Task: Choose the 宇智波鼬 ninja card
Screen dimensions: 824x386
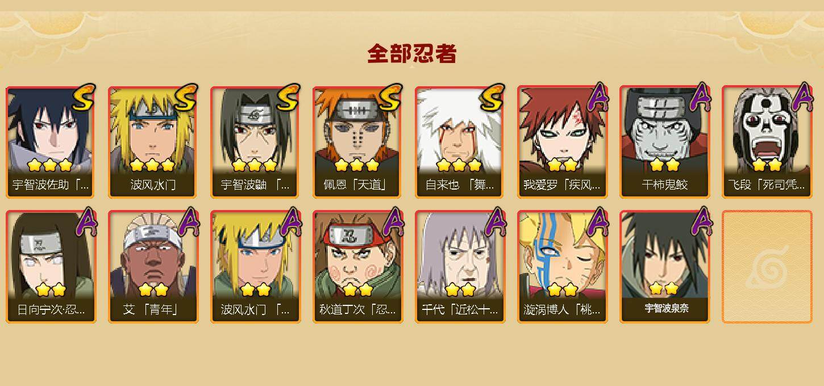Action: (255, 142)
